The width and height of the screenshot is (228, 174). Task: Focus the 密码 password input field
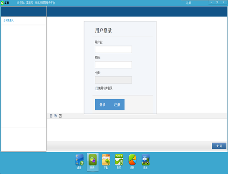(114, 65)
